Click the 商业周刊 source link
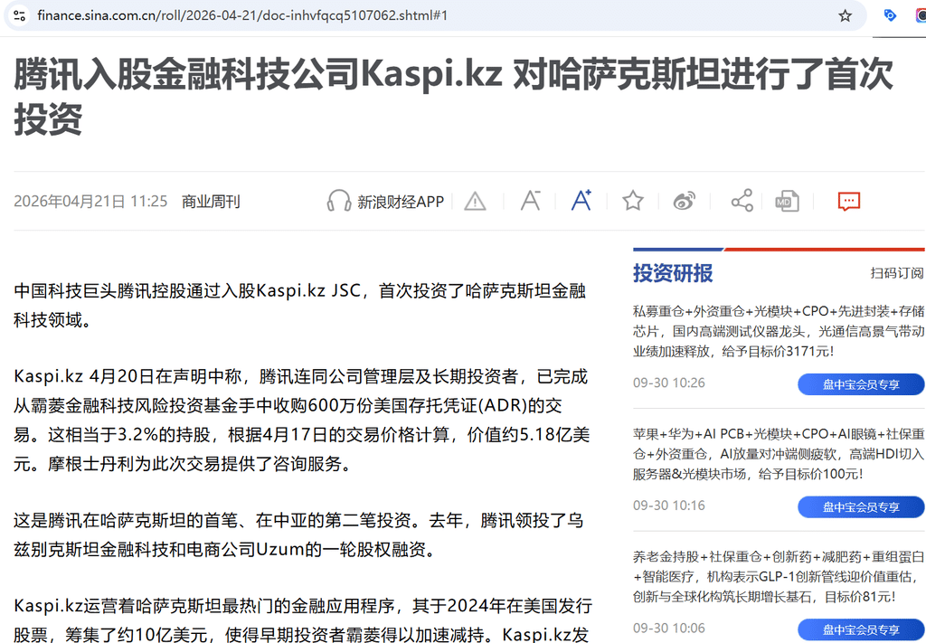 pyautogui.click(x=210, y=202)
